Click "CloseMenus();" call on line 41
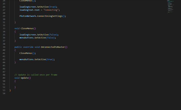The image size is (181, 110). coord(28,53)
